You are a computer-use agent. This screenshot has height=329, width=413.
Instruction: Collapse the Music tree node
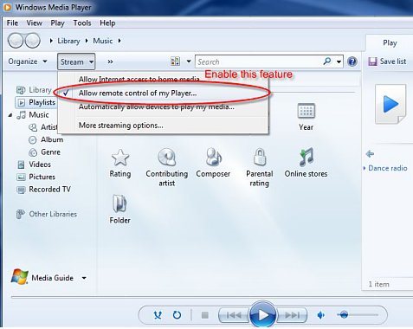(10, 115)
